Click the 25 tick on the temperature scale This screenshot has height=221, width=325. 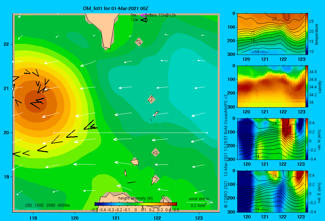tap(311, 21)
